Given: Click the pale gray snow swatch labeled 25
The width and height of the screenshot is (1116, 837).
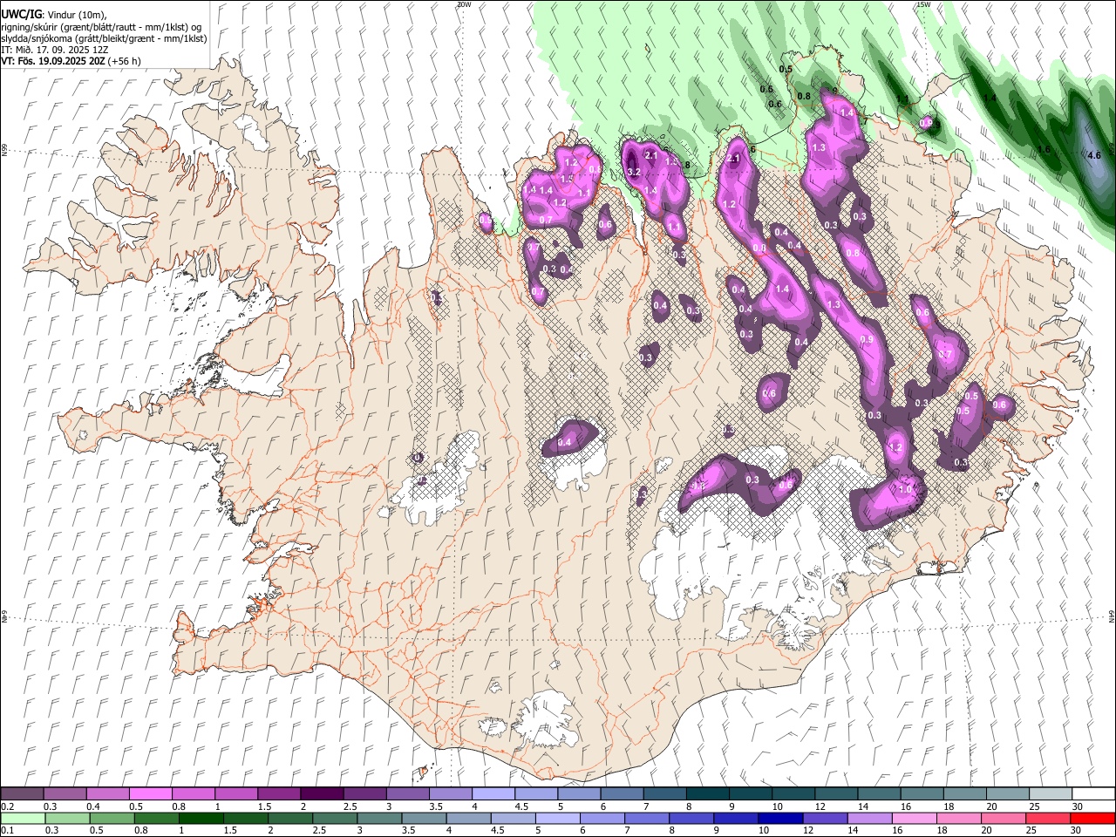Looking at the screenshot, I should pos(1049,794).
